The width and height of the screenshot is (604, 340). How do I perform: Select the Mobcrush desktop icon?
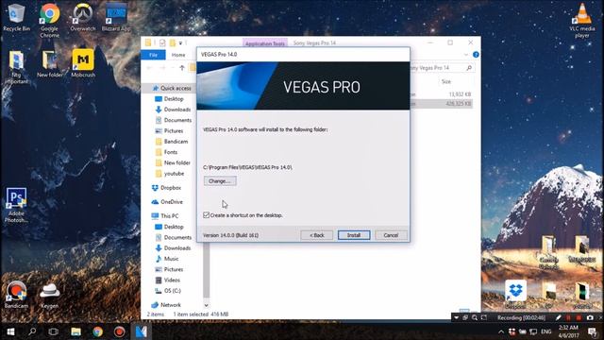tap(83, 63)
